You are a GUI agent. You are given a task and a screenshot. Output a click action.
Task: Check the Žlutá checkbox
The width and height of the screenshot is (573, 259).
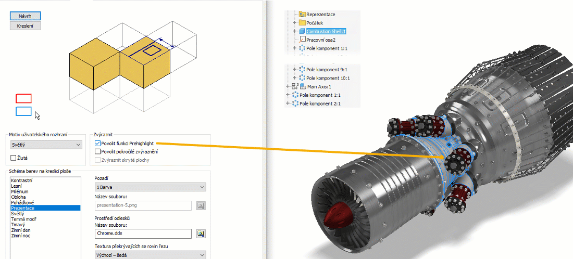pos(14,158)
